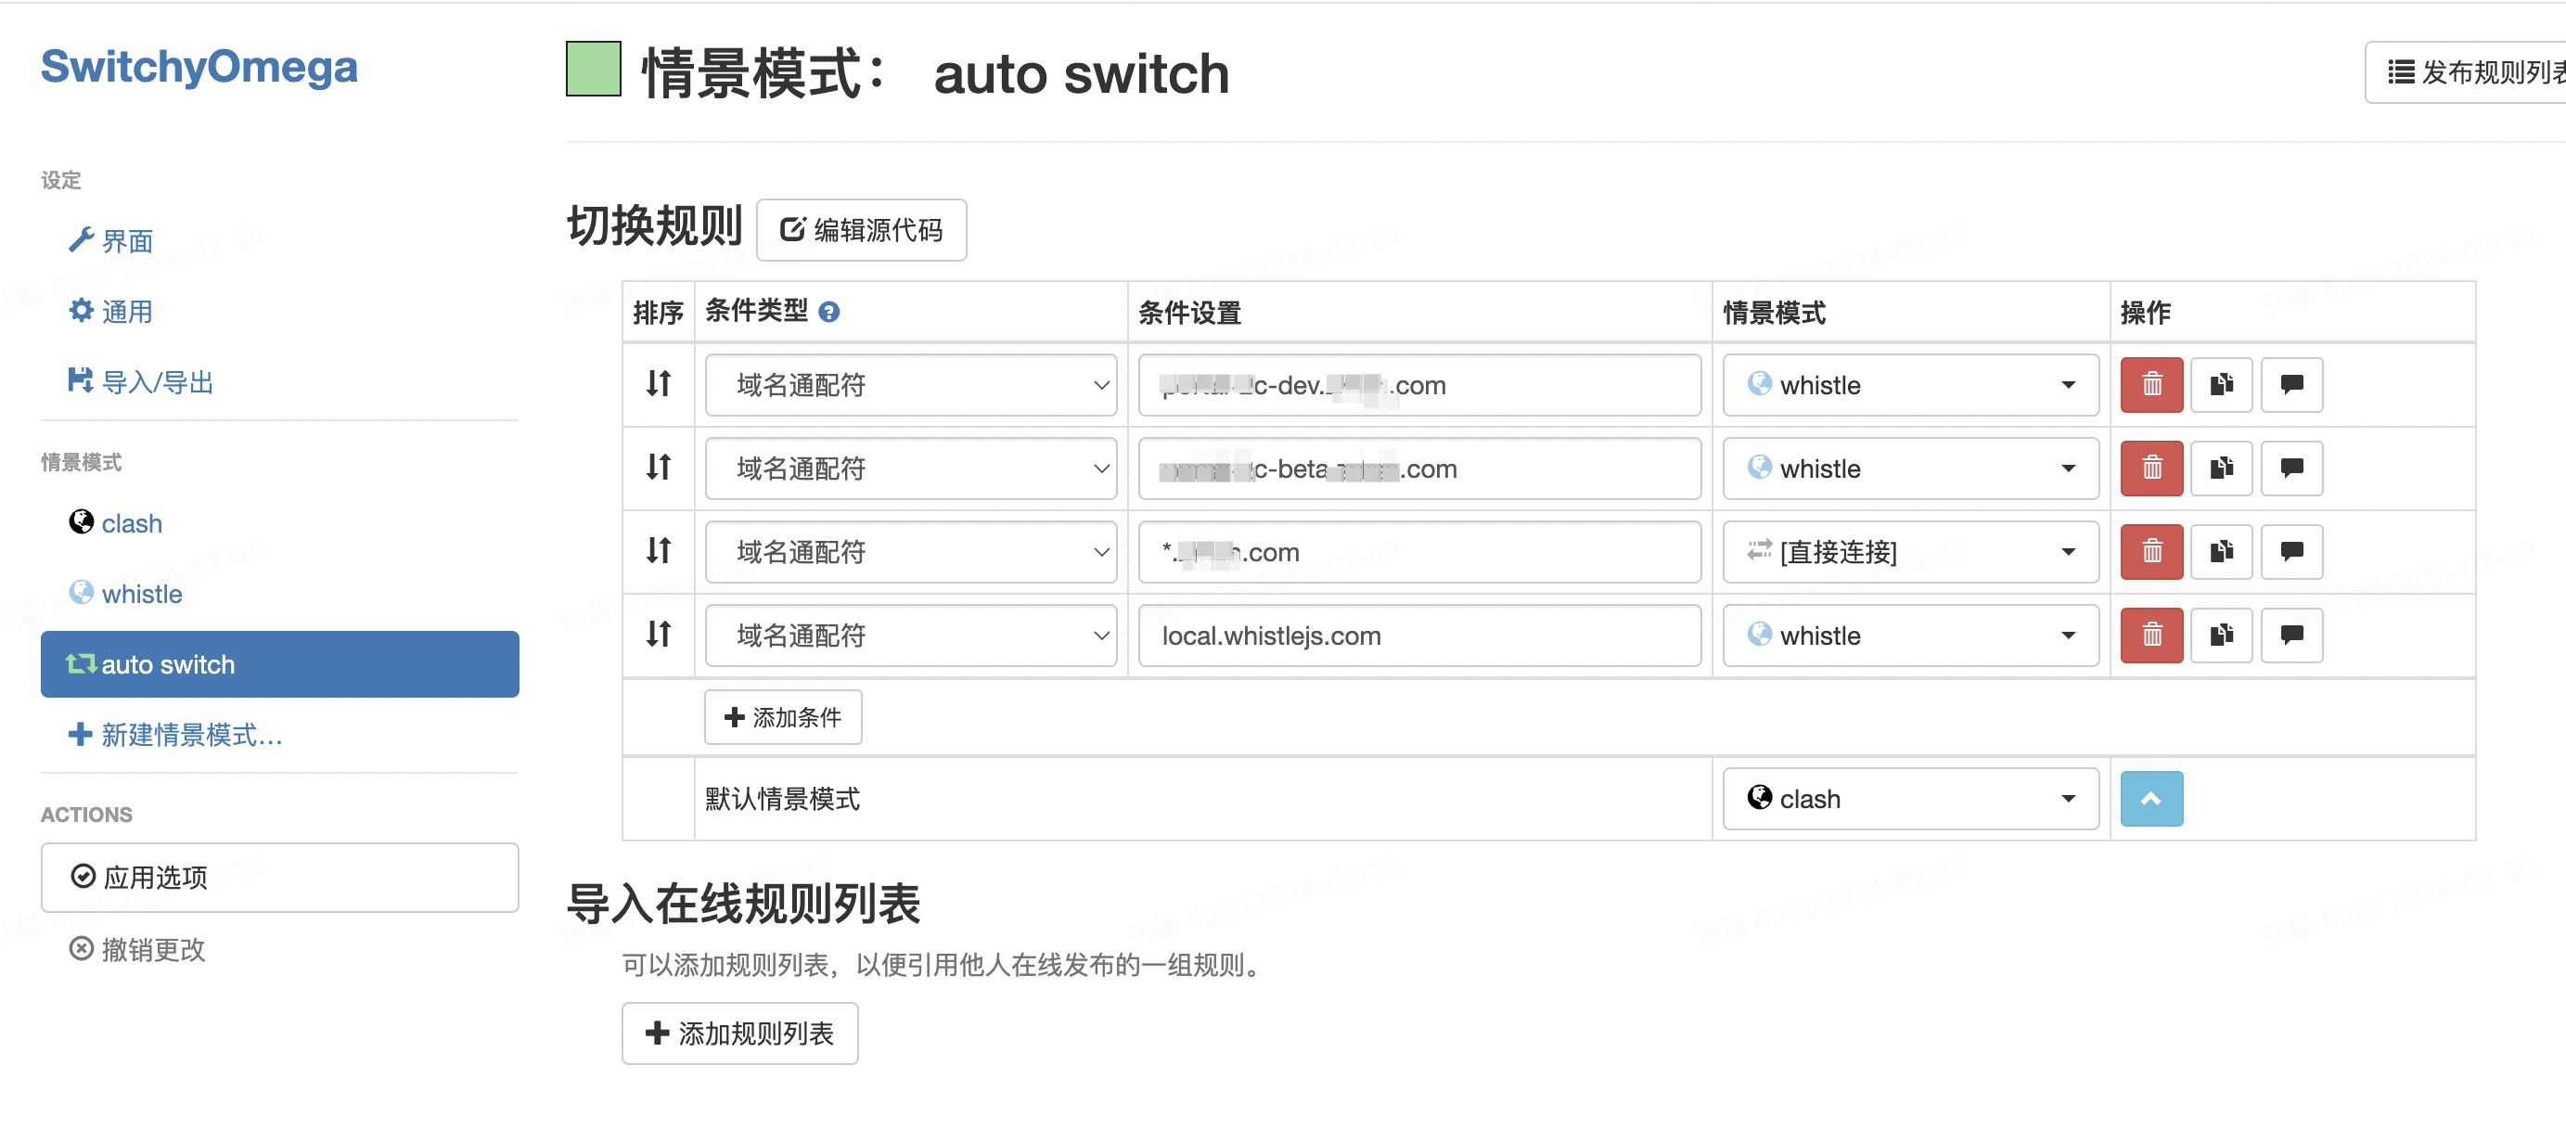The width and height of the screenshot is (2566, 1143).
Task: Duplicate the direct connection rule
Action: point(2221,552)
